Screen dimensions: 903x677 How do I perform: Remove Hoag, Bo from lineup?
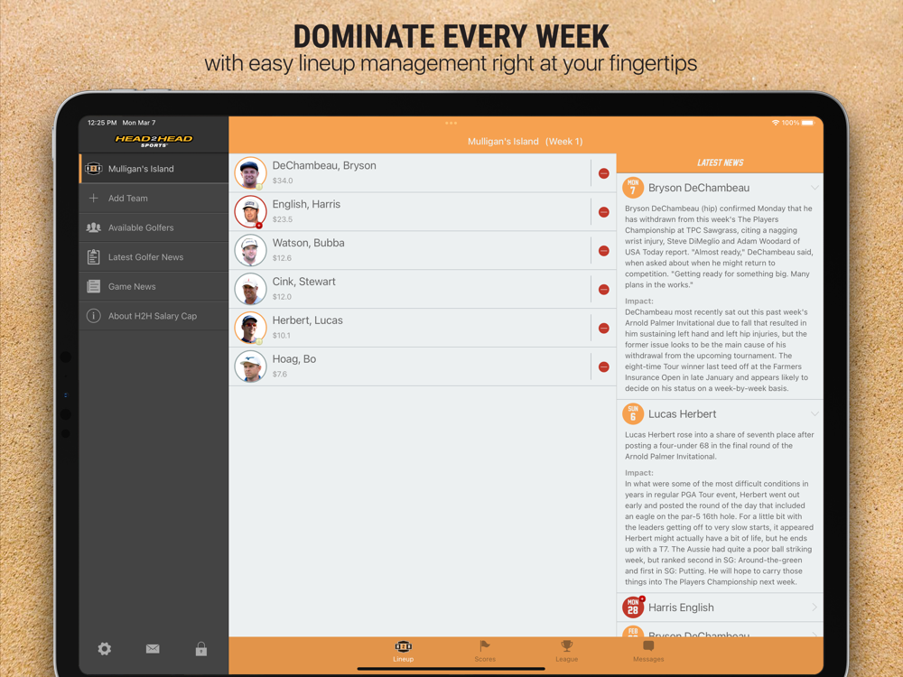pos(603,366)
